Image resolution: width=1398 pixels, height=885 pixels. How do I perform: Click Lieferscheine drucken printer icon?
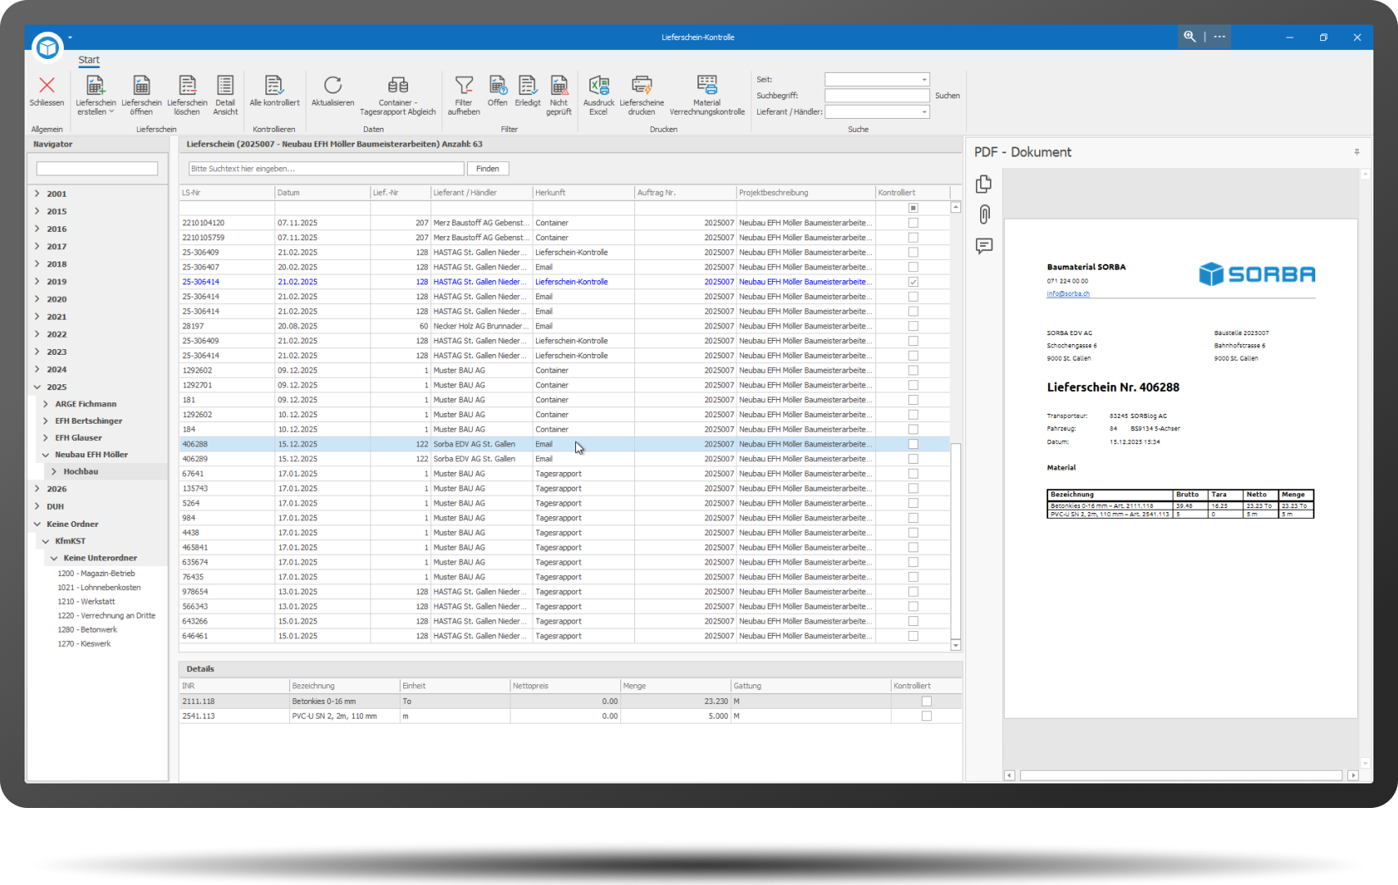(642, 86)
